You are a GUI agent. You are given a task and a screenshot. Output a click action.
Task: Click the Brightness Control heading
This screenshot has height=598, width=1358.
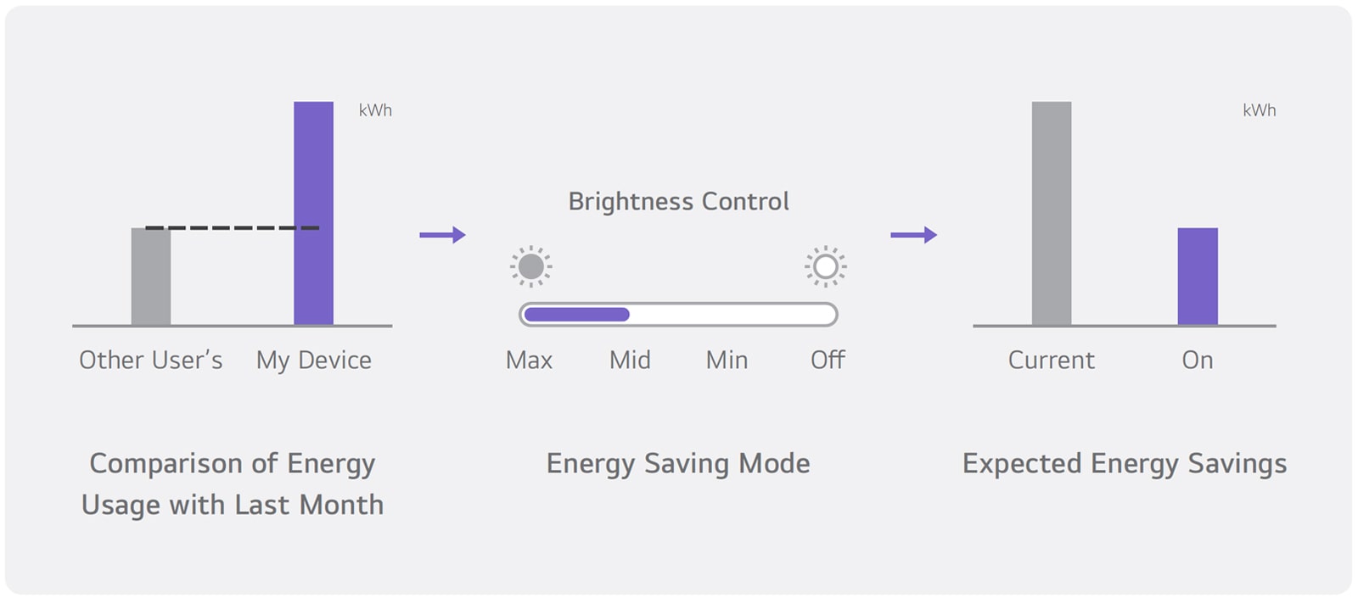point(678,202)
